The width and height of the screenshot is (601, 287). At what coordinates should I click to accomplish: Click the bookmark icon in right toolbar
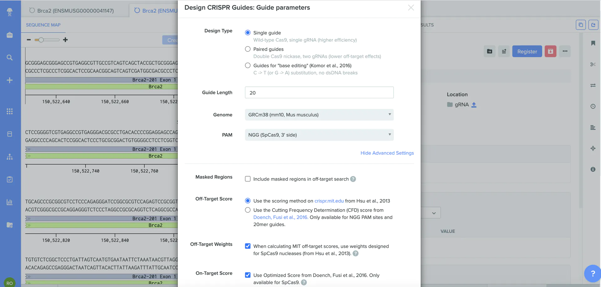click(593, 43)
